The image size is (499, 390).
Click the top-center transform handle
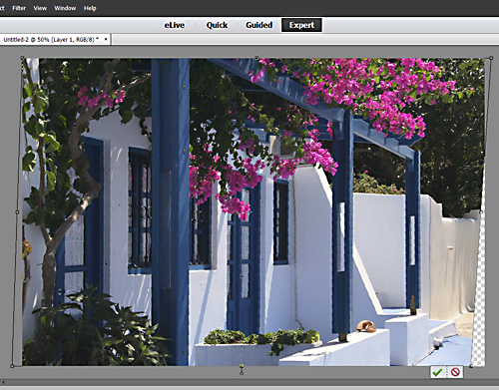tap(256, 58)
